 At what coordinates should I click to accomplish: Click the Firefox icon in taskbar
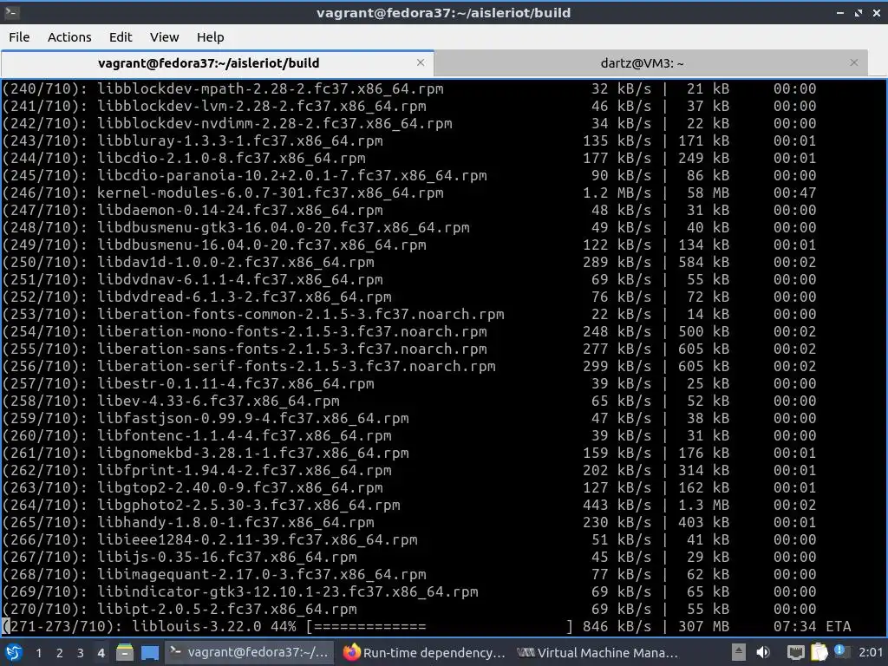pyautogui.click(x=352, y=652)
